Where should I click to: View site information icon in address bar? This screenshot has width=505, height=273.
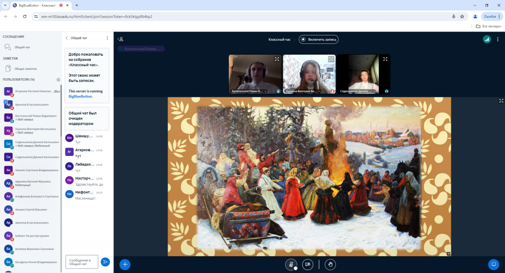36,16
